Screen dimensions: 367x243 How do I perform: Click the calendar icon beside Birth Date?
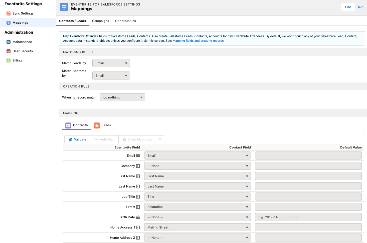click(x=138, y=217)
